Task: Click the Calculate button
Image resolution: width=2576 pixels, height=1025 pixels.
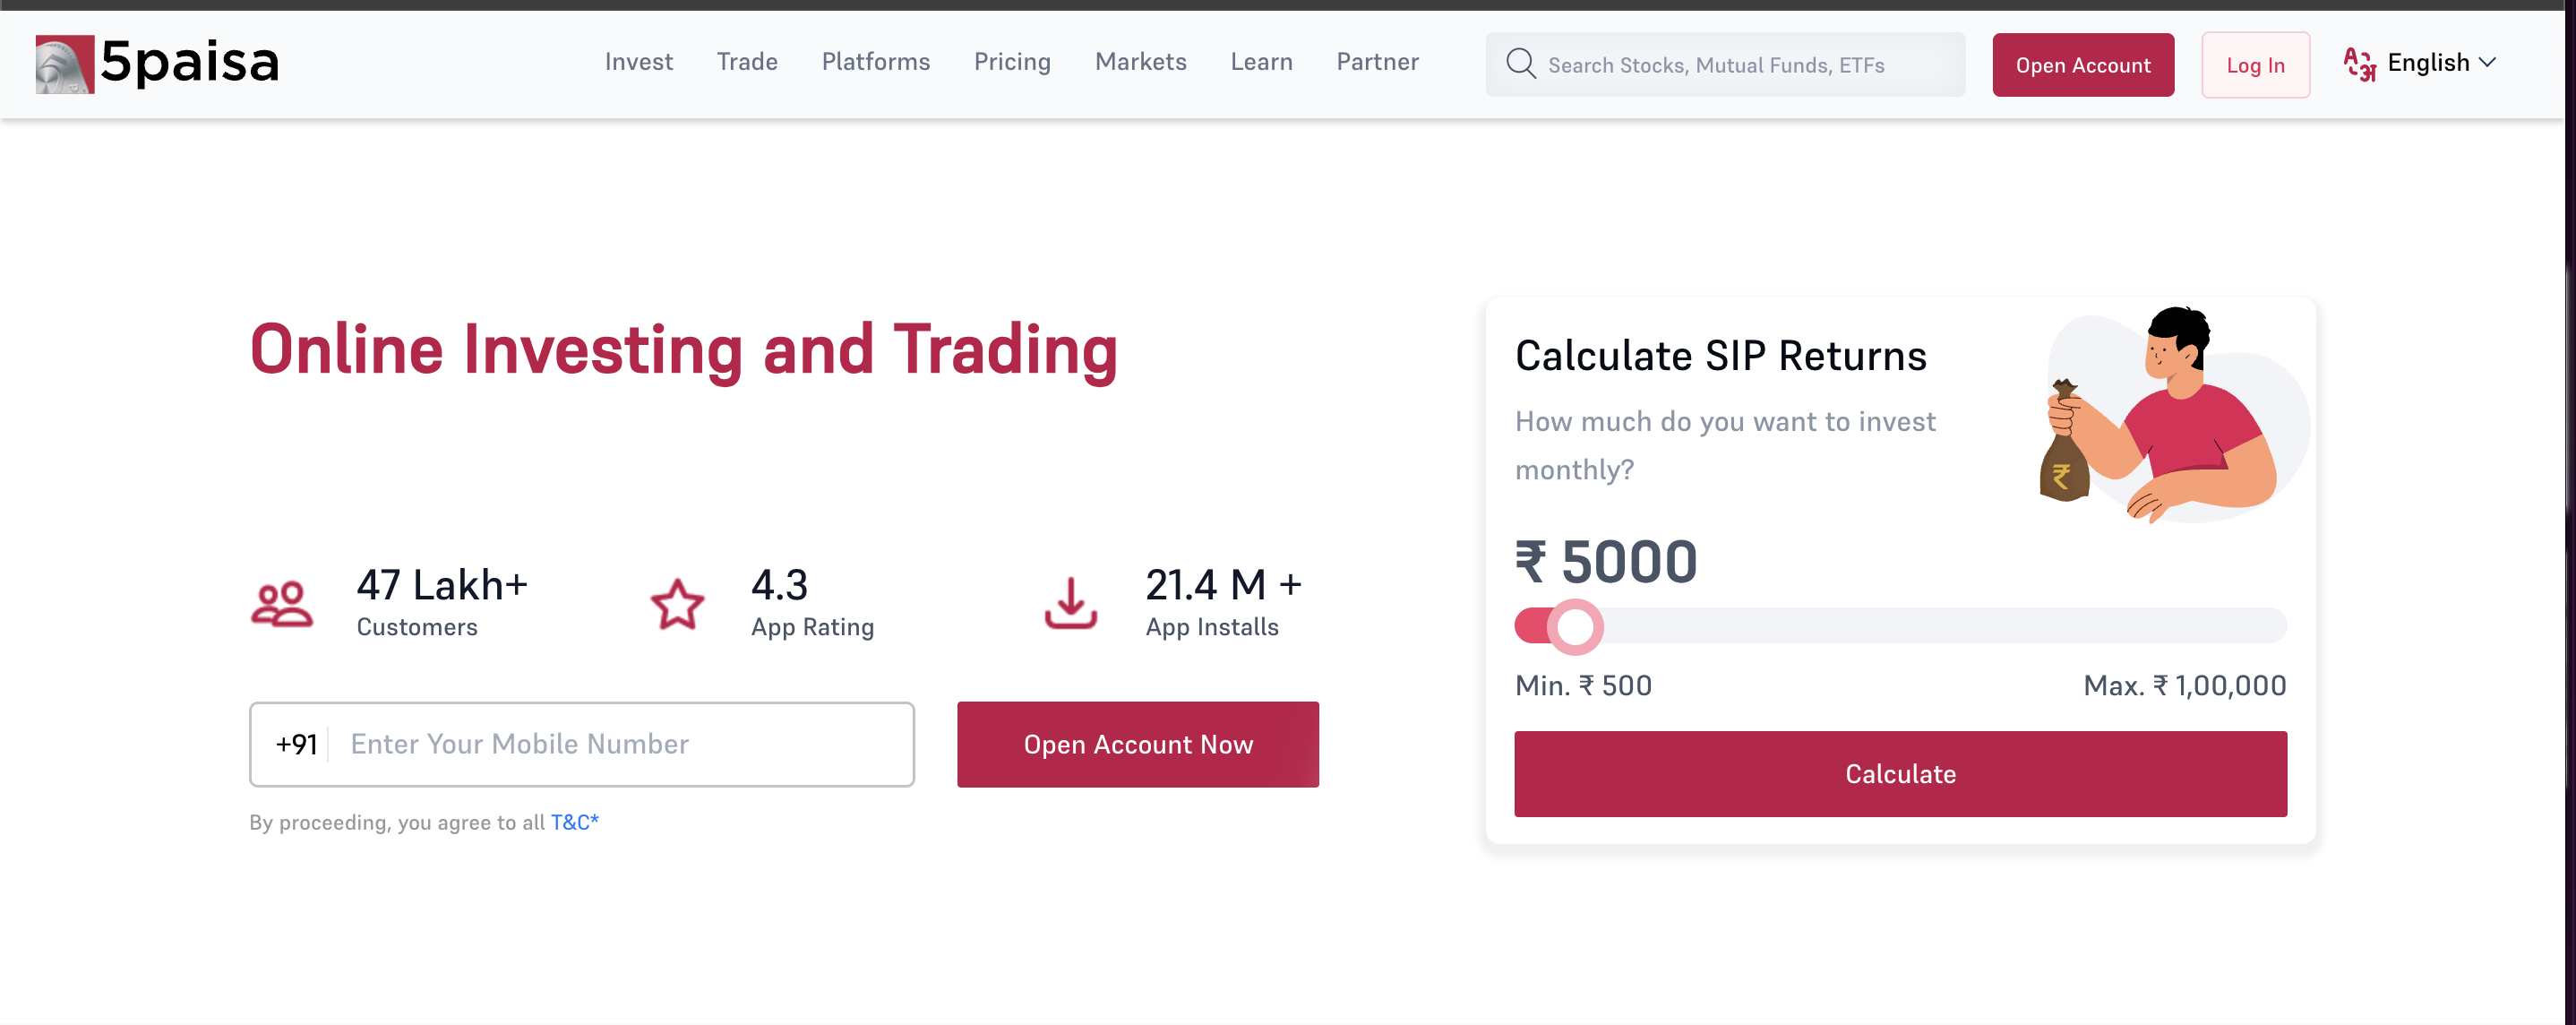Action: 1900,774
